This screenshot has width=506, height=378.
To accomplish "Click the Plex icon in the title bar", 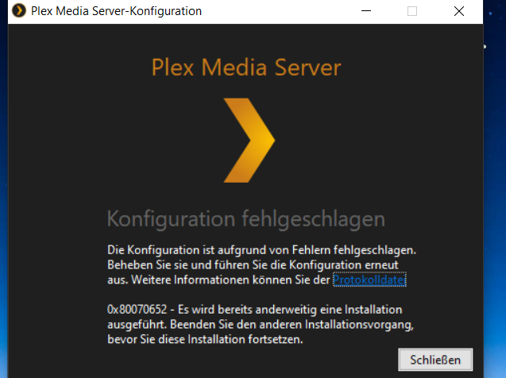I will coord(19,10).
